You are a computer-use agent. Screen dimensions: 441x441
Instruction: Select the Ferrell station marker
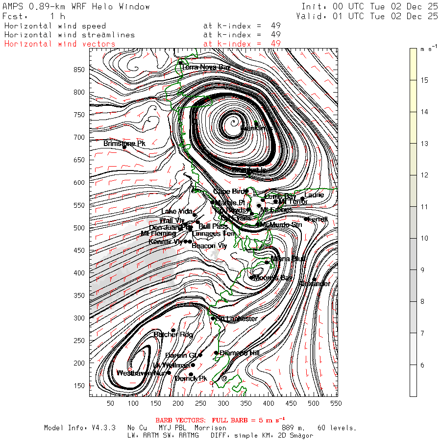point(306,219)
